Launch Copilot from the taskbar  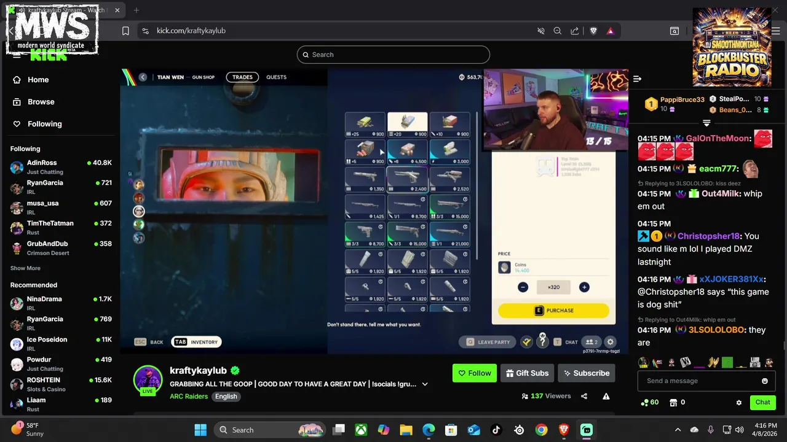383,430
